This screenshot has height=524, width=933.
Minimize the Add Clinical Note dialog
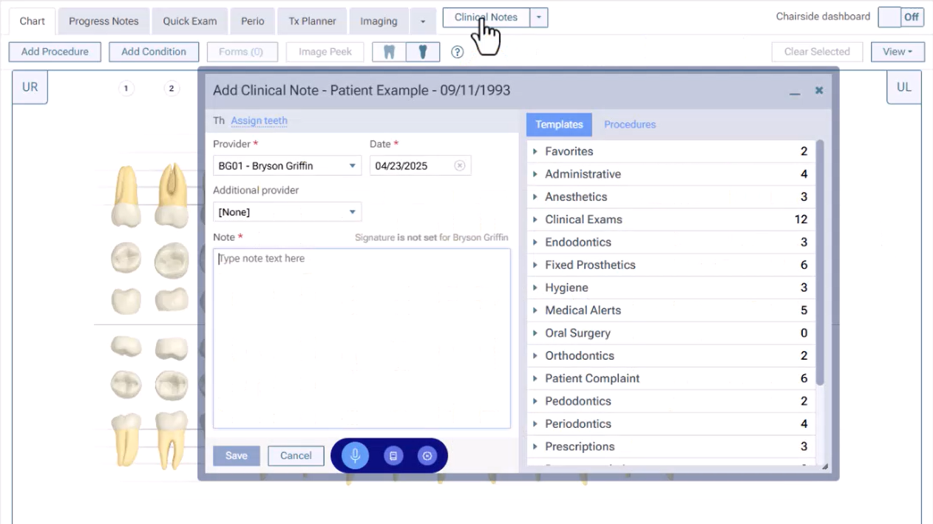click(795, 91)
